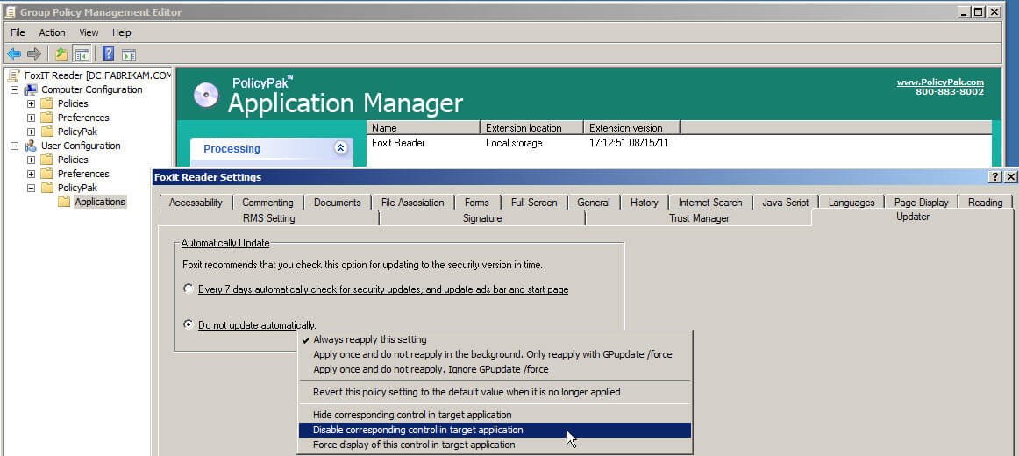Image resolution: width=1019 pixels, height=456 pixels.
Task: Select the Updater tab
Action: click(912, 217)
